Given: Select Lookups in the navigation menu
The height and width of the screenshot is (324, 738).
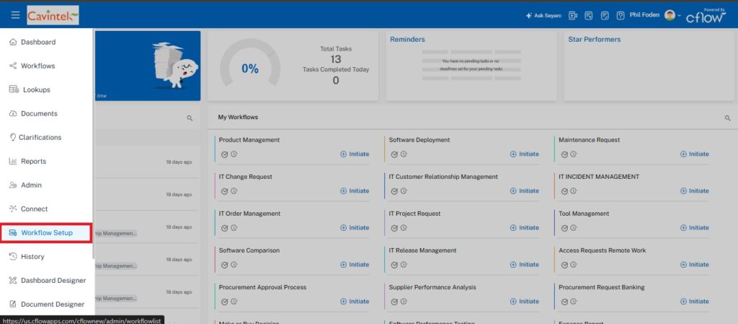Looking at the screenshot, I should coord(36,90).
